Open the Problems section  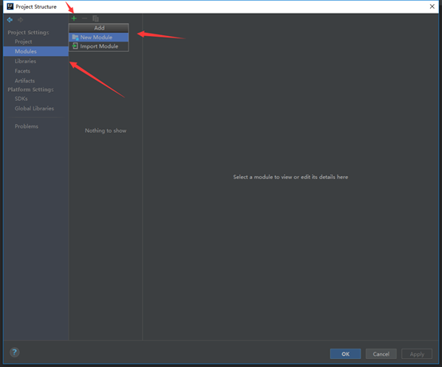pyautogui.click(x=26, y=126)
